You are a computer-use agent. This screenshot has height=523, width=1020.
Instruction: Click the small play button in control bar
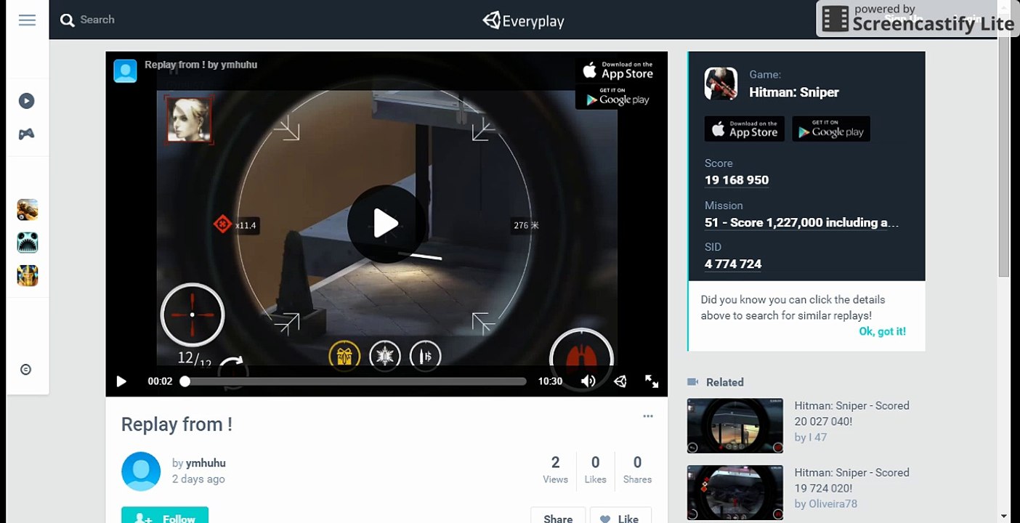121,381
